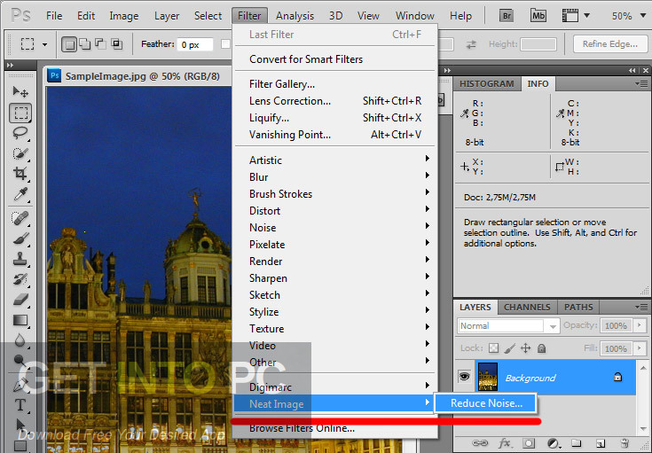
Task: Click the Feather input field
Action: tap(195, 44)
